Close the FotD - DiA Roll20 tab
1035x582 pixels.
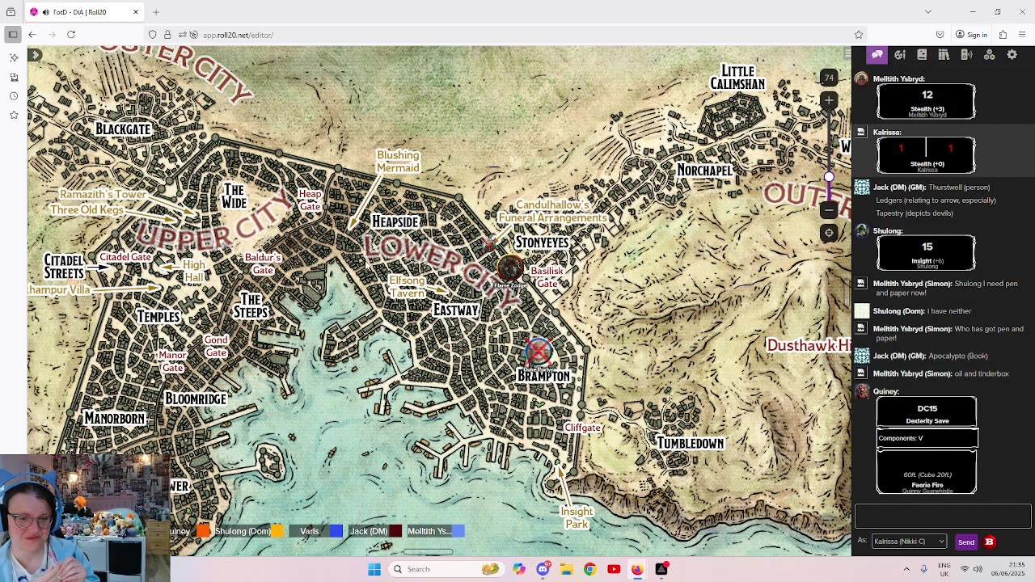click(x=136, y=12)
